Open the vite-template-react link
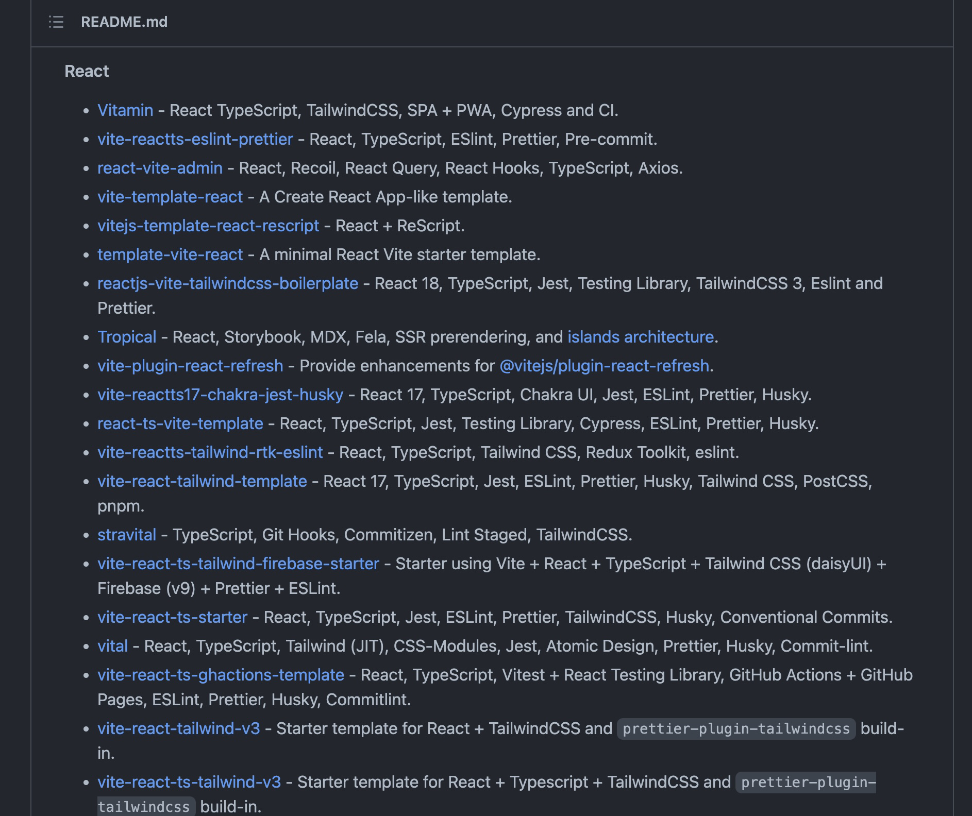This screenshot has height=816, width=972. [x=170, y=197]
